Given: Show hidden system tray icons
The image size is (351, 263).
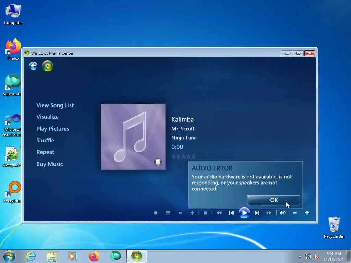Looking at the screenshot, I should click(x=300, y=257).
